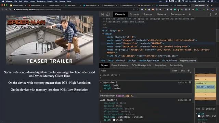
Task: Switch to the Network tab
Action: pos(162,14)
